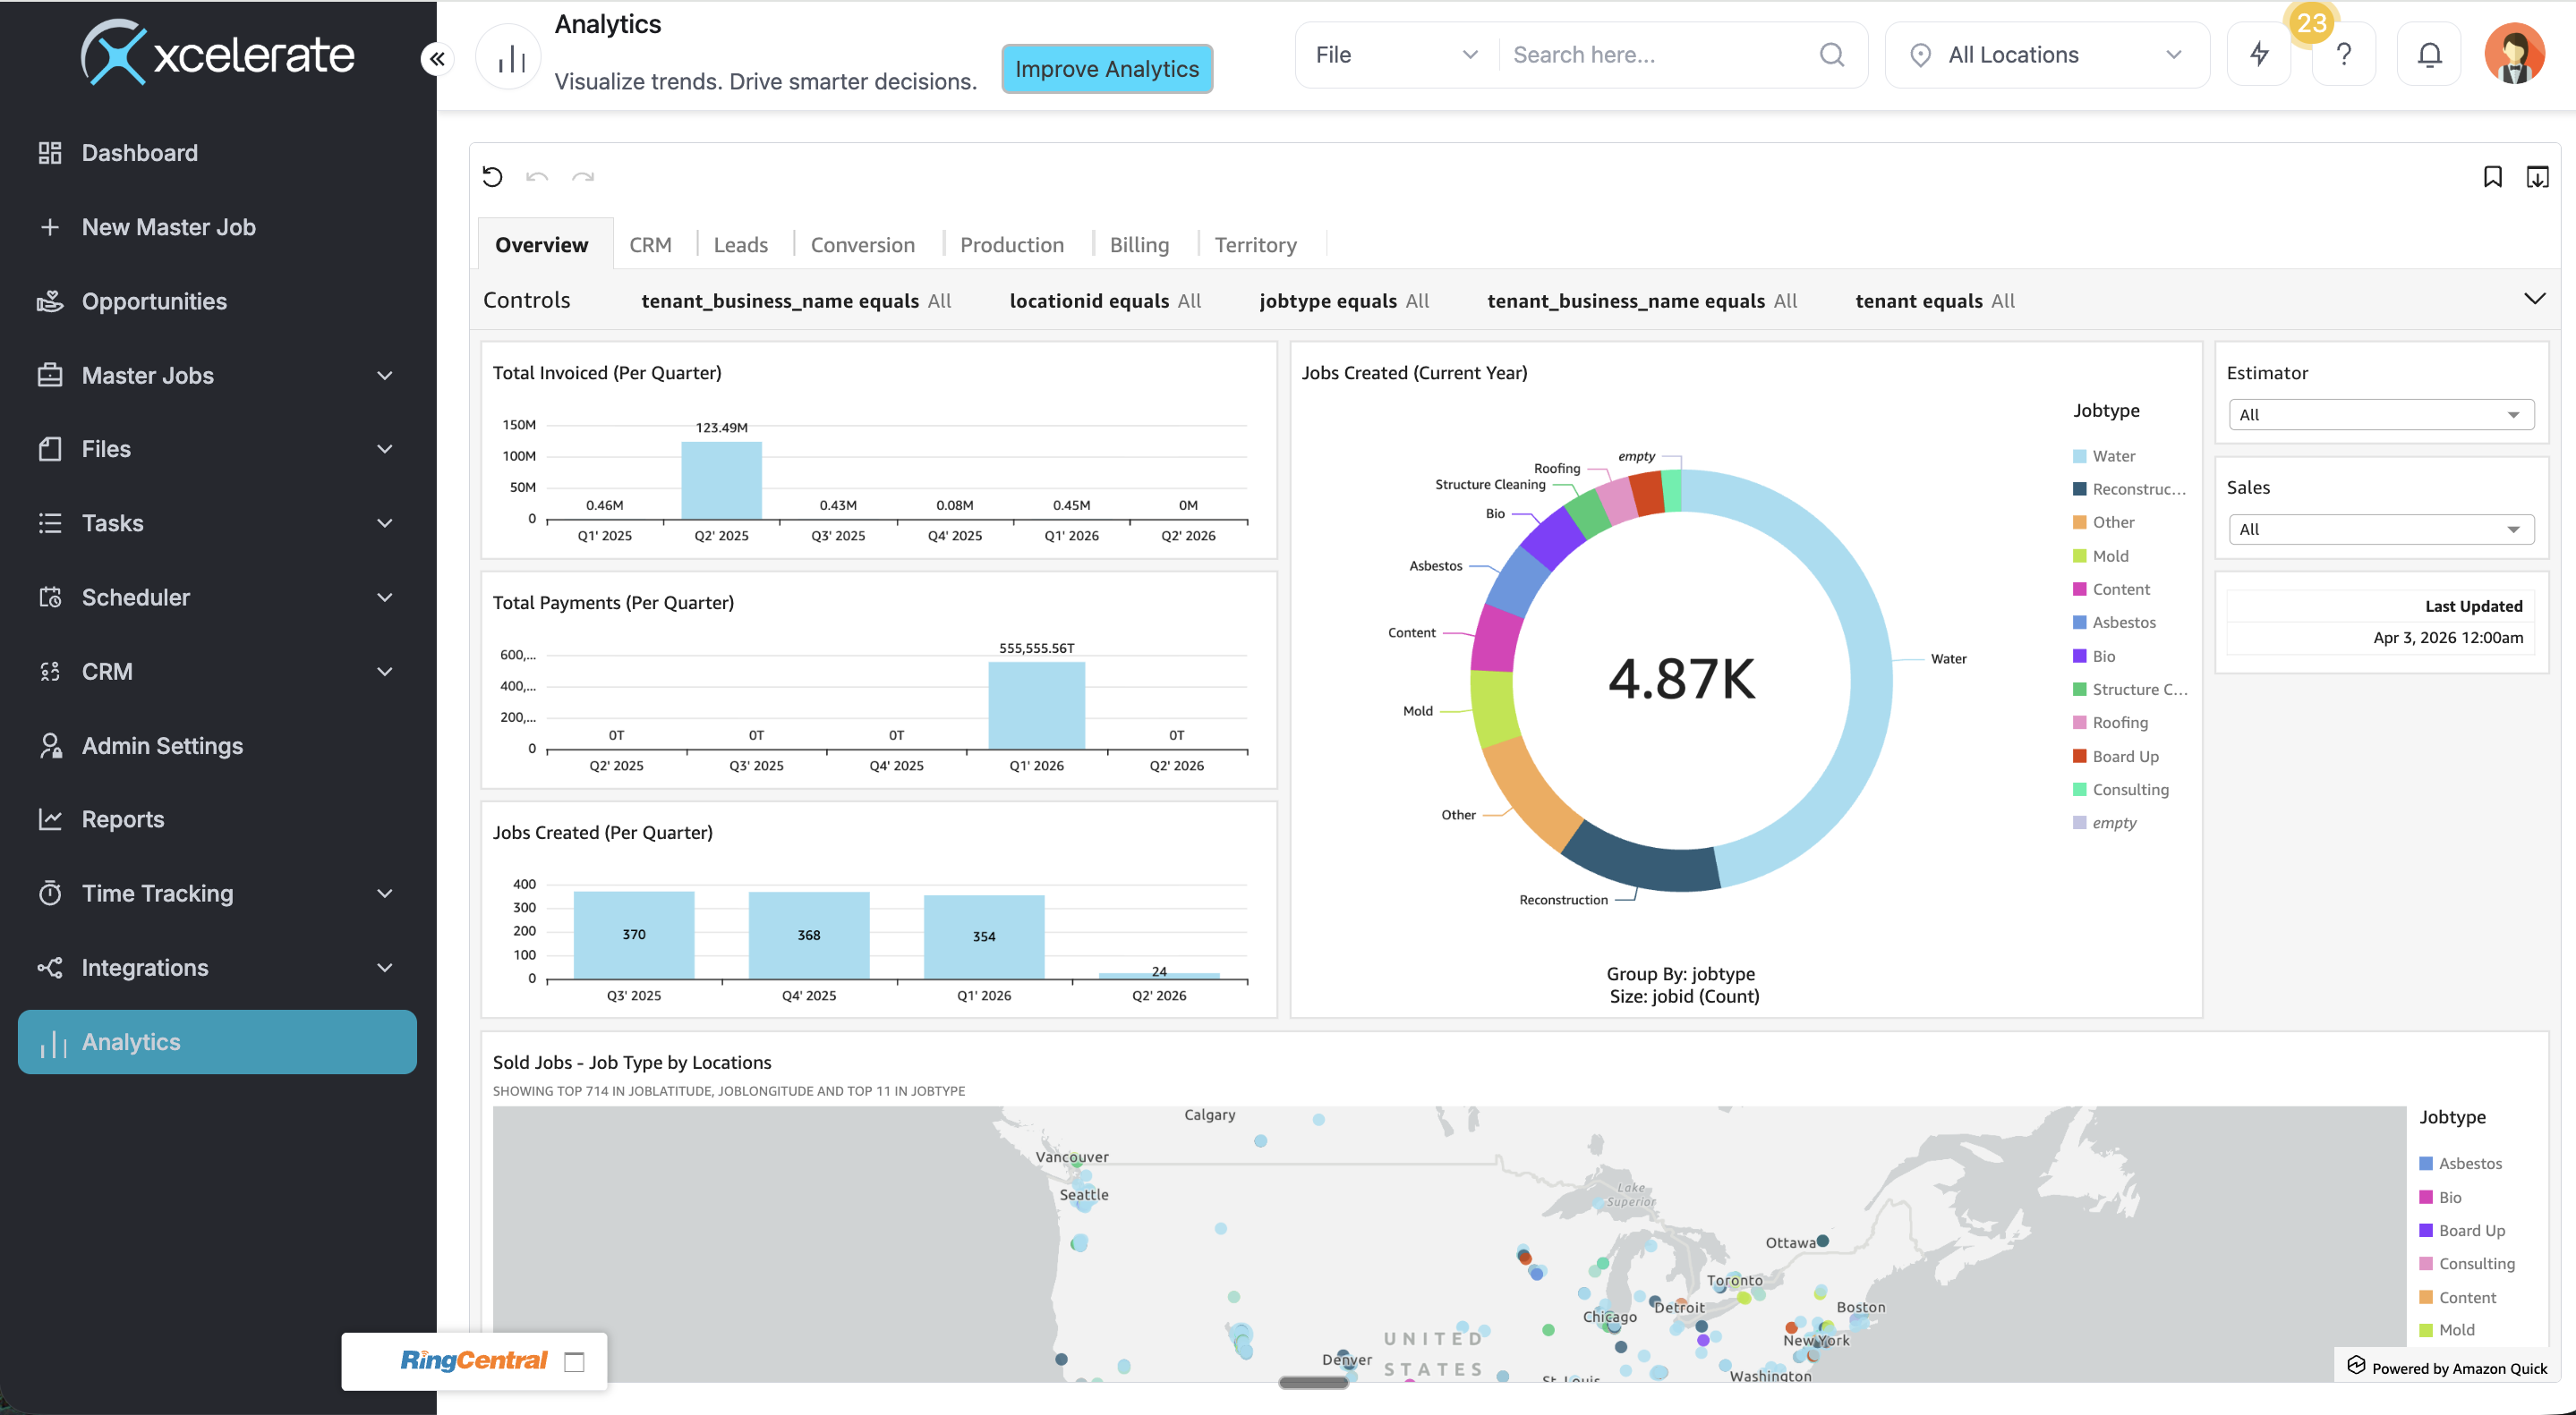The height and width of the screenshot is (1415, 2576).
Task: Open Reports in the sidebar
Action: point(122,819)
